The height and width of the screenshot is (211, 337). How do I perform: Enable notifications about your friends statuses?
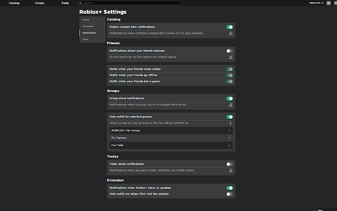coord(229,51)
